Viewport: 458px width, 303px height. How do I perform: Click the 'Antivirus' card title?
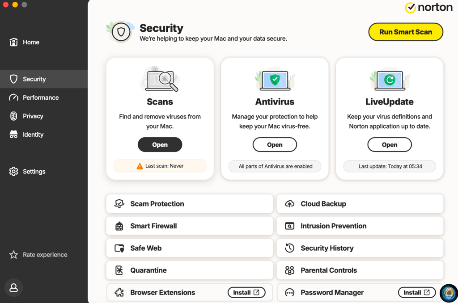point(275,102)
